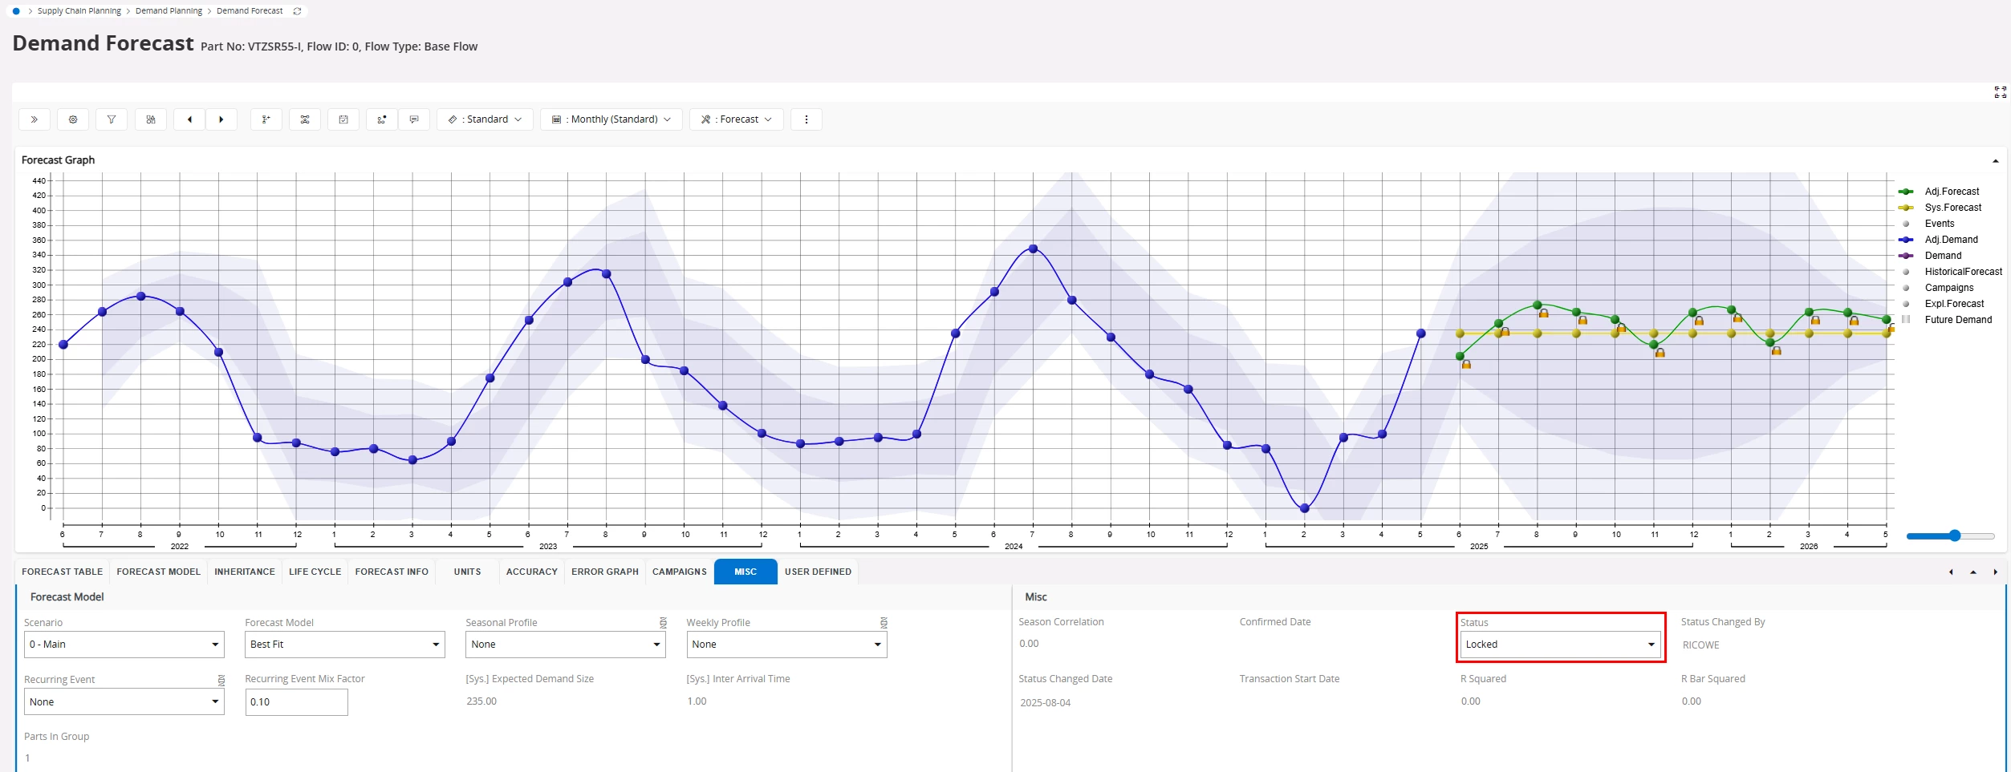This screenshot has height=772, width=2011.
Task: Go to Demand Planning breadcrumb
Action: (x=169, y=11)
